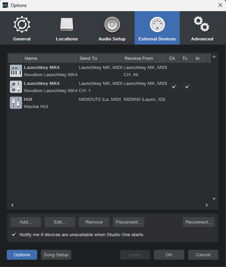Click the device list left scroll arrow

12,205
